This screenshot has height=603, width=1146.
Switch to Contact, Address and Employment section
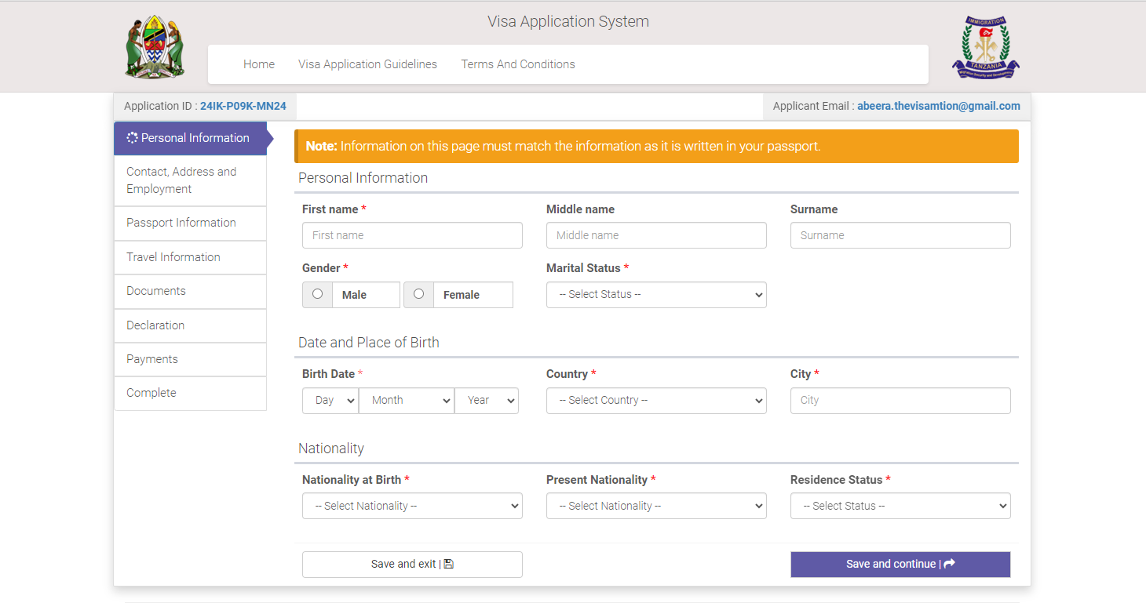pos(190,180)
